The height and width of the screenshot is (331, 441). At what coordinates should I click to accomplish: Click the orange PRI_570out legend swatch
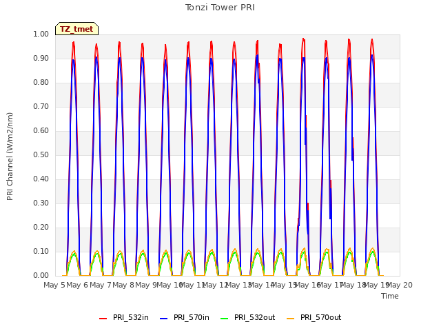pyautogui.click(x=290, y=319)
